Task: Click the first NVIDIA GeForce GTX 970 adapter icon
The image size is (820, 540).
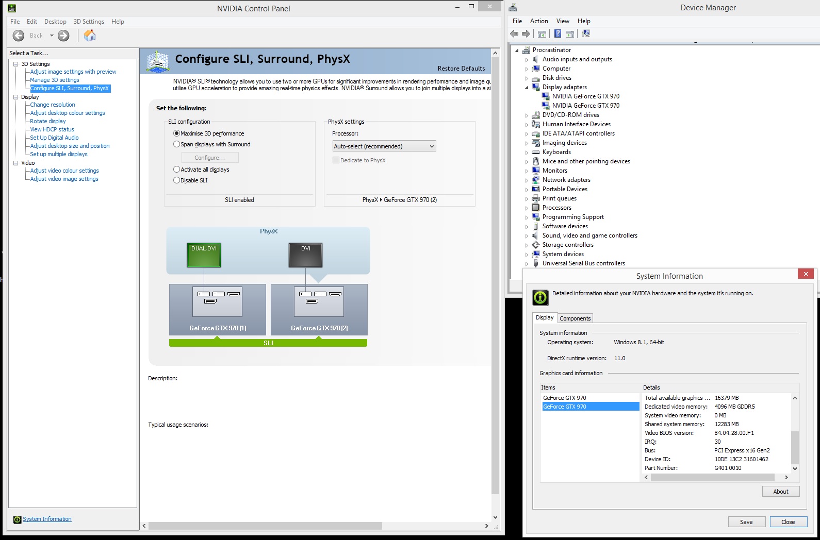Action: 546,96
